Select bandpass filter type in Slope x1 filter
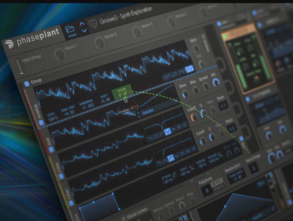Screen dimensions: 293x221 [156, 136]
